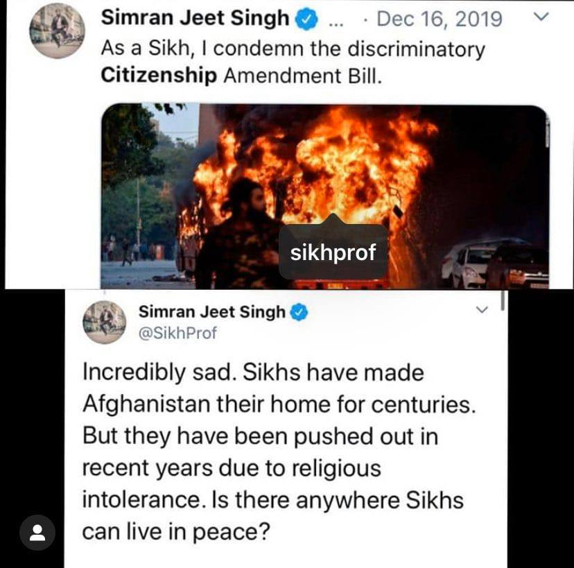Open the chevron menu on the lower tweet
The height and width of the screenshot is (568, 574).
482,309
